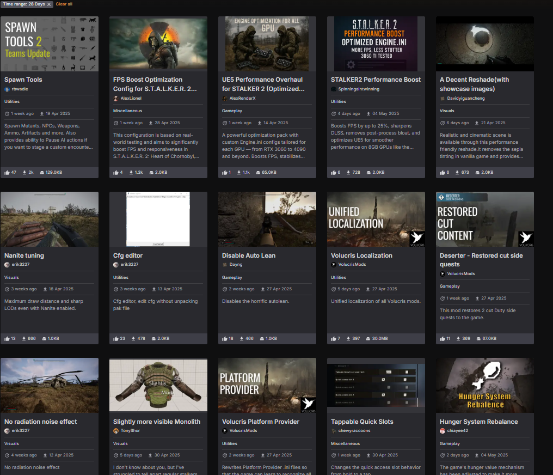The image size is (553, 475).
Task: Click the thumbs-up icon on Nanite tuning card
Action: coord(7,339)
